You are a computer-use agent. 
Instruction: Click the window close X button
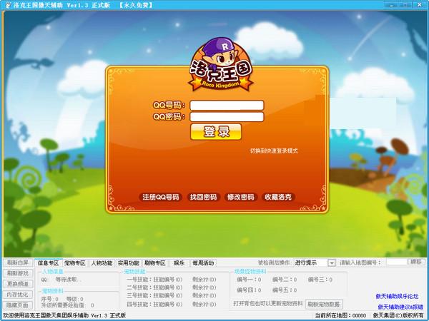419,5
